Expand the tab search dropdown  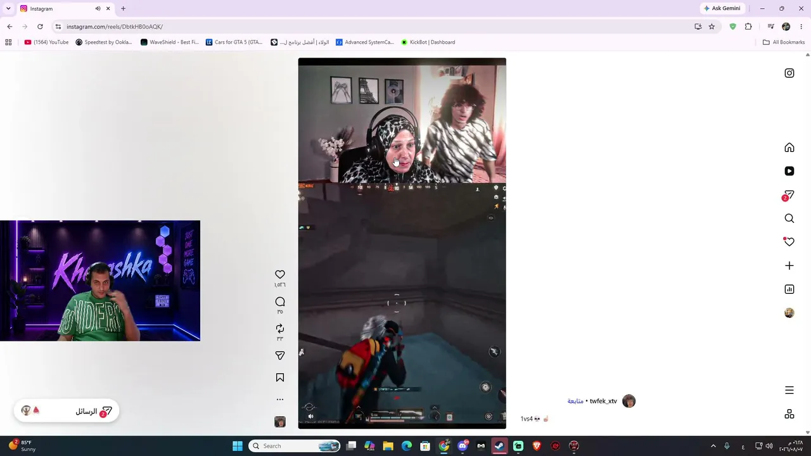[8, 9]
